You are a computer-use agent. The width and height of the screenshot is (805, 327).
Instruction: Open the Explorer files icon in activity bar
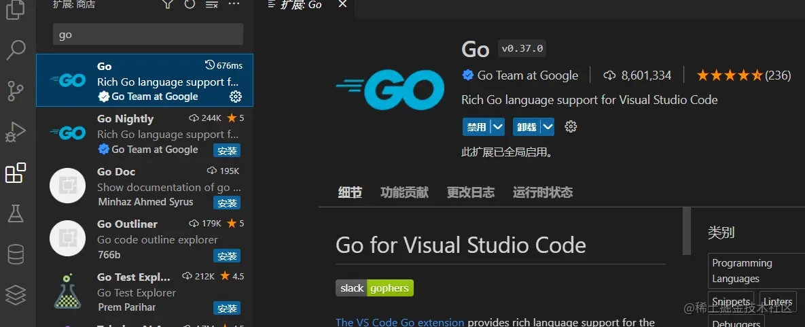click(16, 10)
